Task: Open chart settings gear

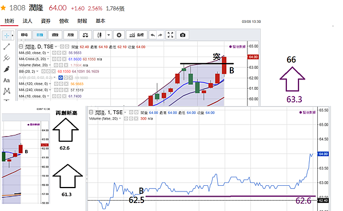Action: (119, 35)
